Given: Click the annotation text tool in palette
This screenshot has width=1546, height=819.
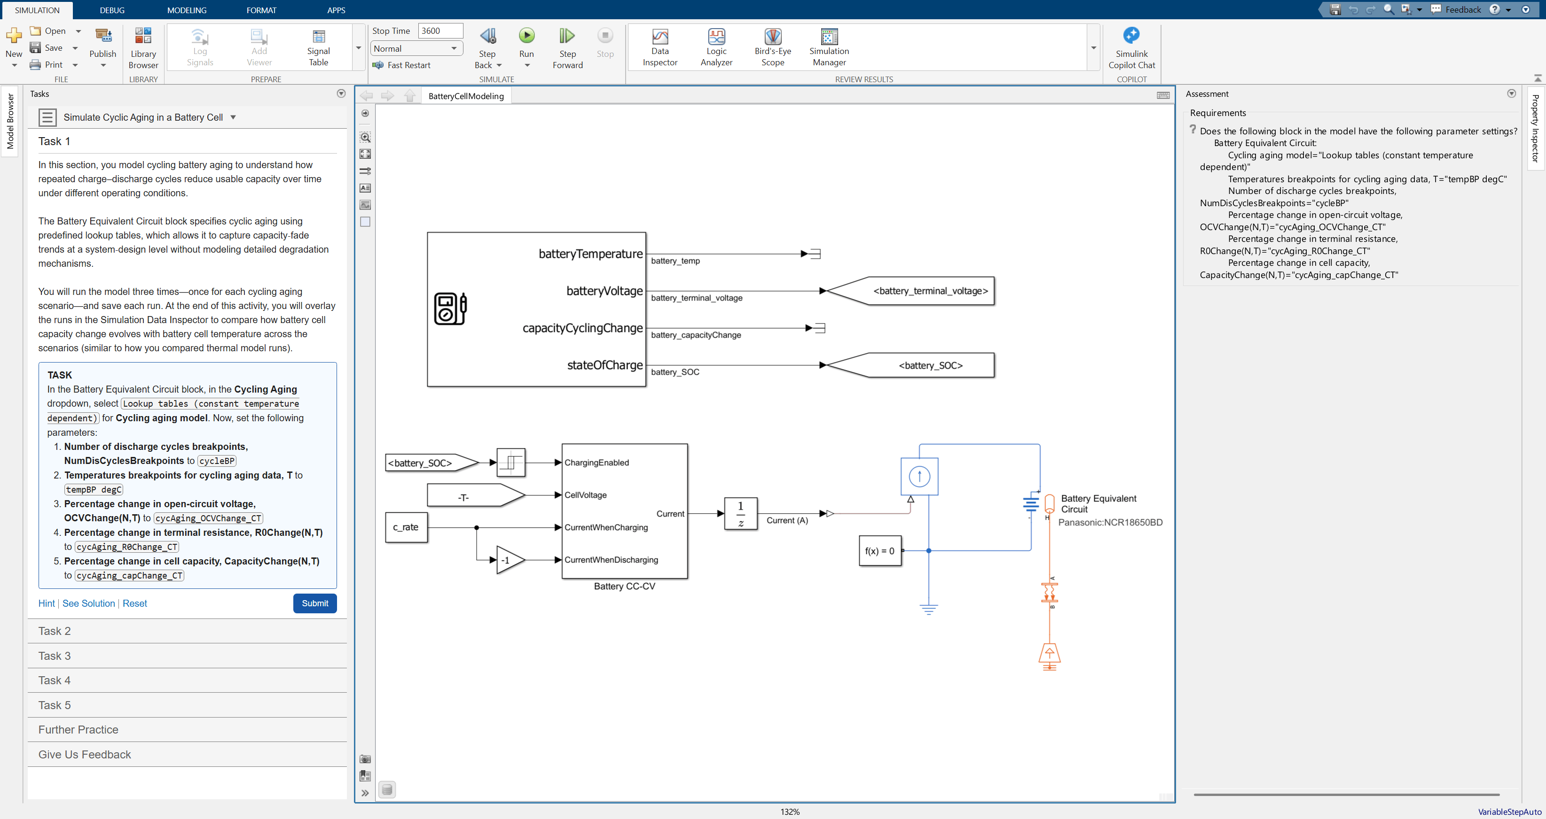Looking at the screenshot, I should [x=365, y=188].
